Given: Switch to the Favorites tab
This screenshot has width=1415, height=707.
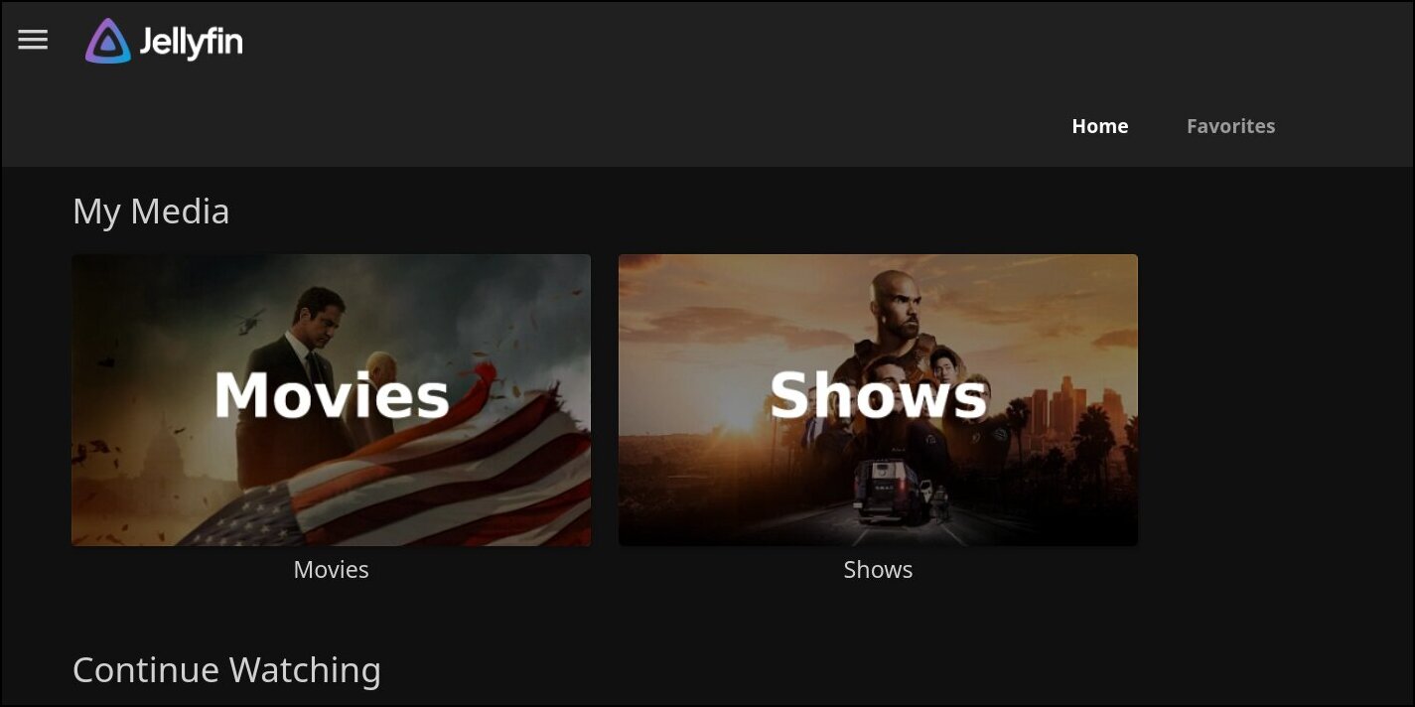Looking at the screenshot, I should pos(1230,126).
